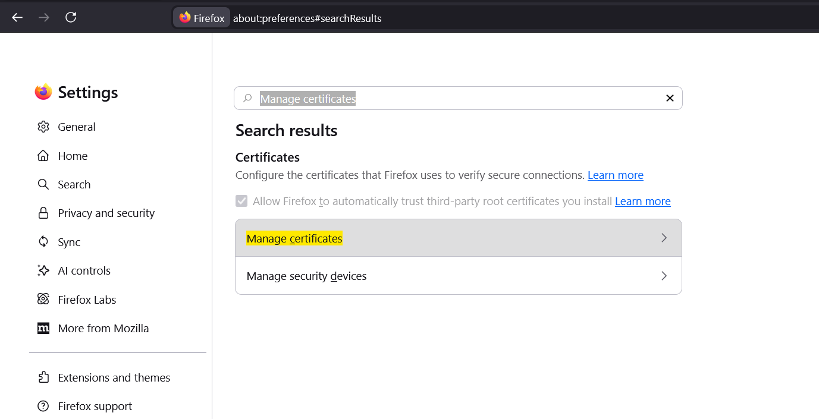Select the Search category label in sidebar

pyautogui.click(x=74, y=184)
